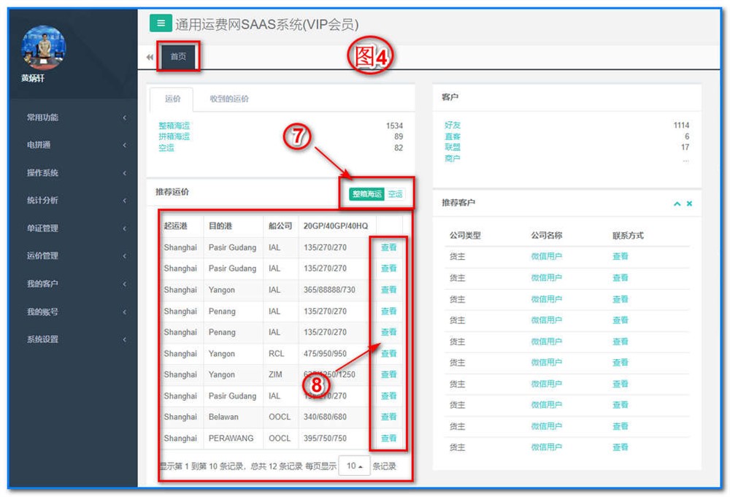Select the 首页 tab

(x=178, y=57)
